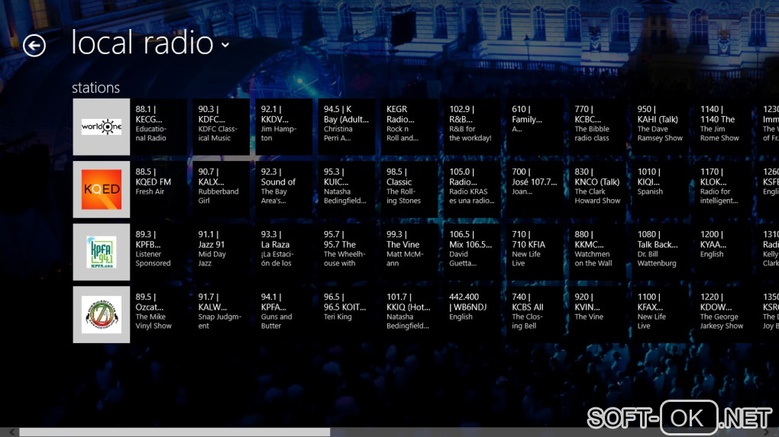The width and height of the screenshot is (779, 437).
Task: Tune to 95.3 KUIC Natasha Bedingfield tile
Action: [x=347, y=189]
